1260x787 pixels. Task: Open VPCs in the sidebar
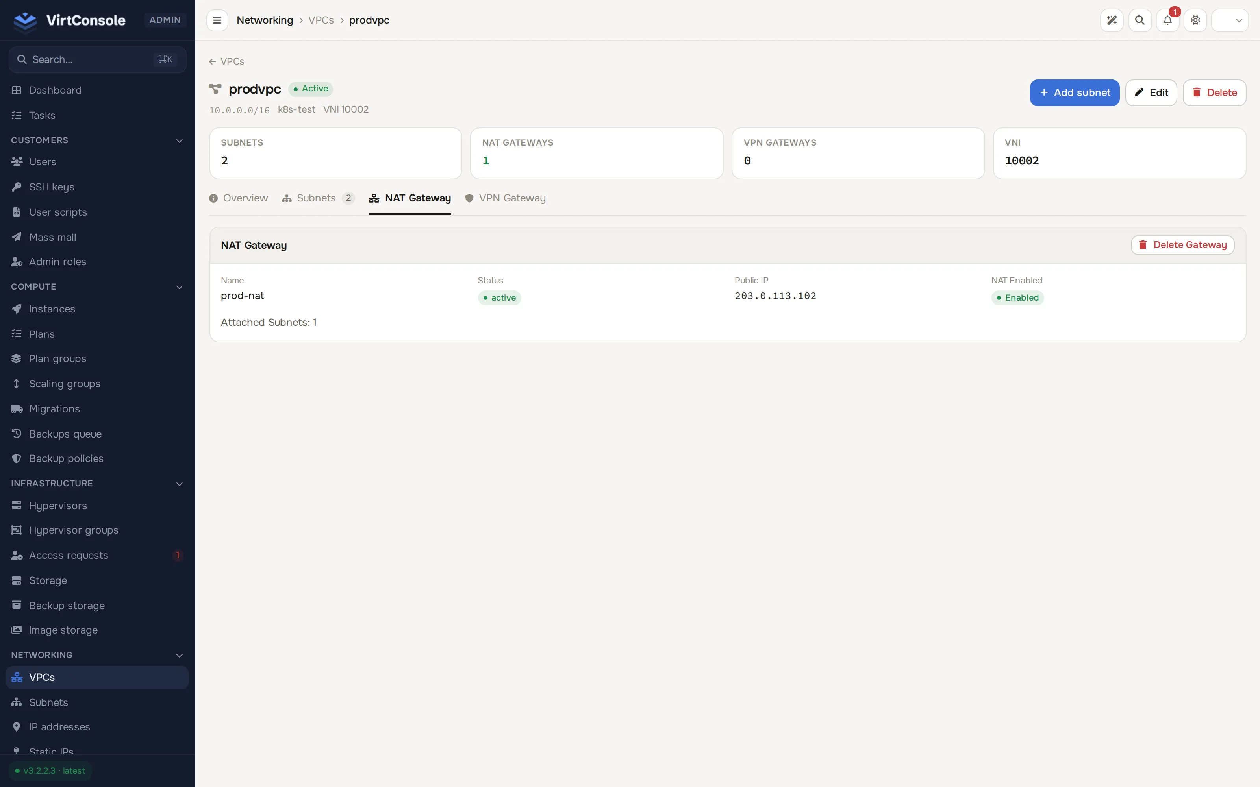coord(97,677)
